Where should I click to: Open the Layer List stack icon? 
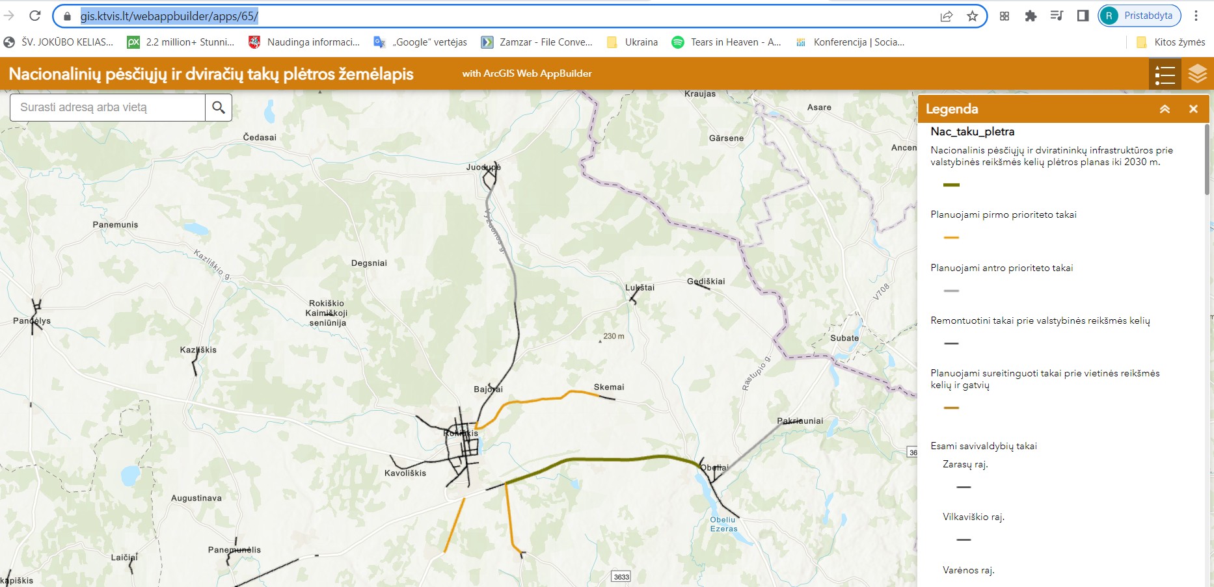tap(1197, 73)
